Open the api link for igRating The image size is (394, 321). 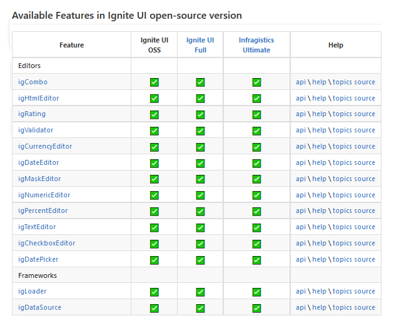(x=301, y=114)
